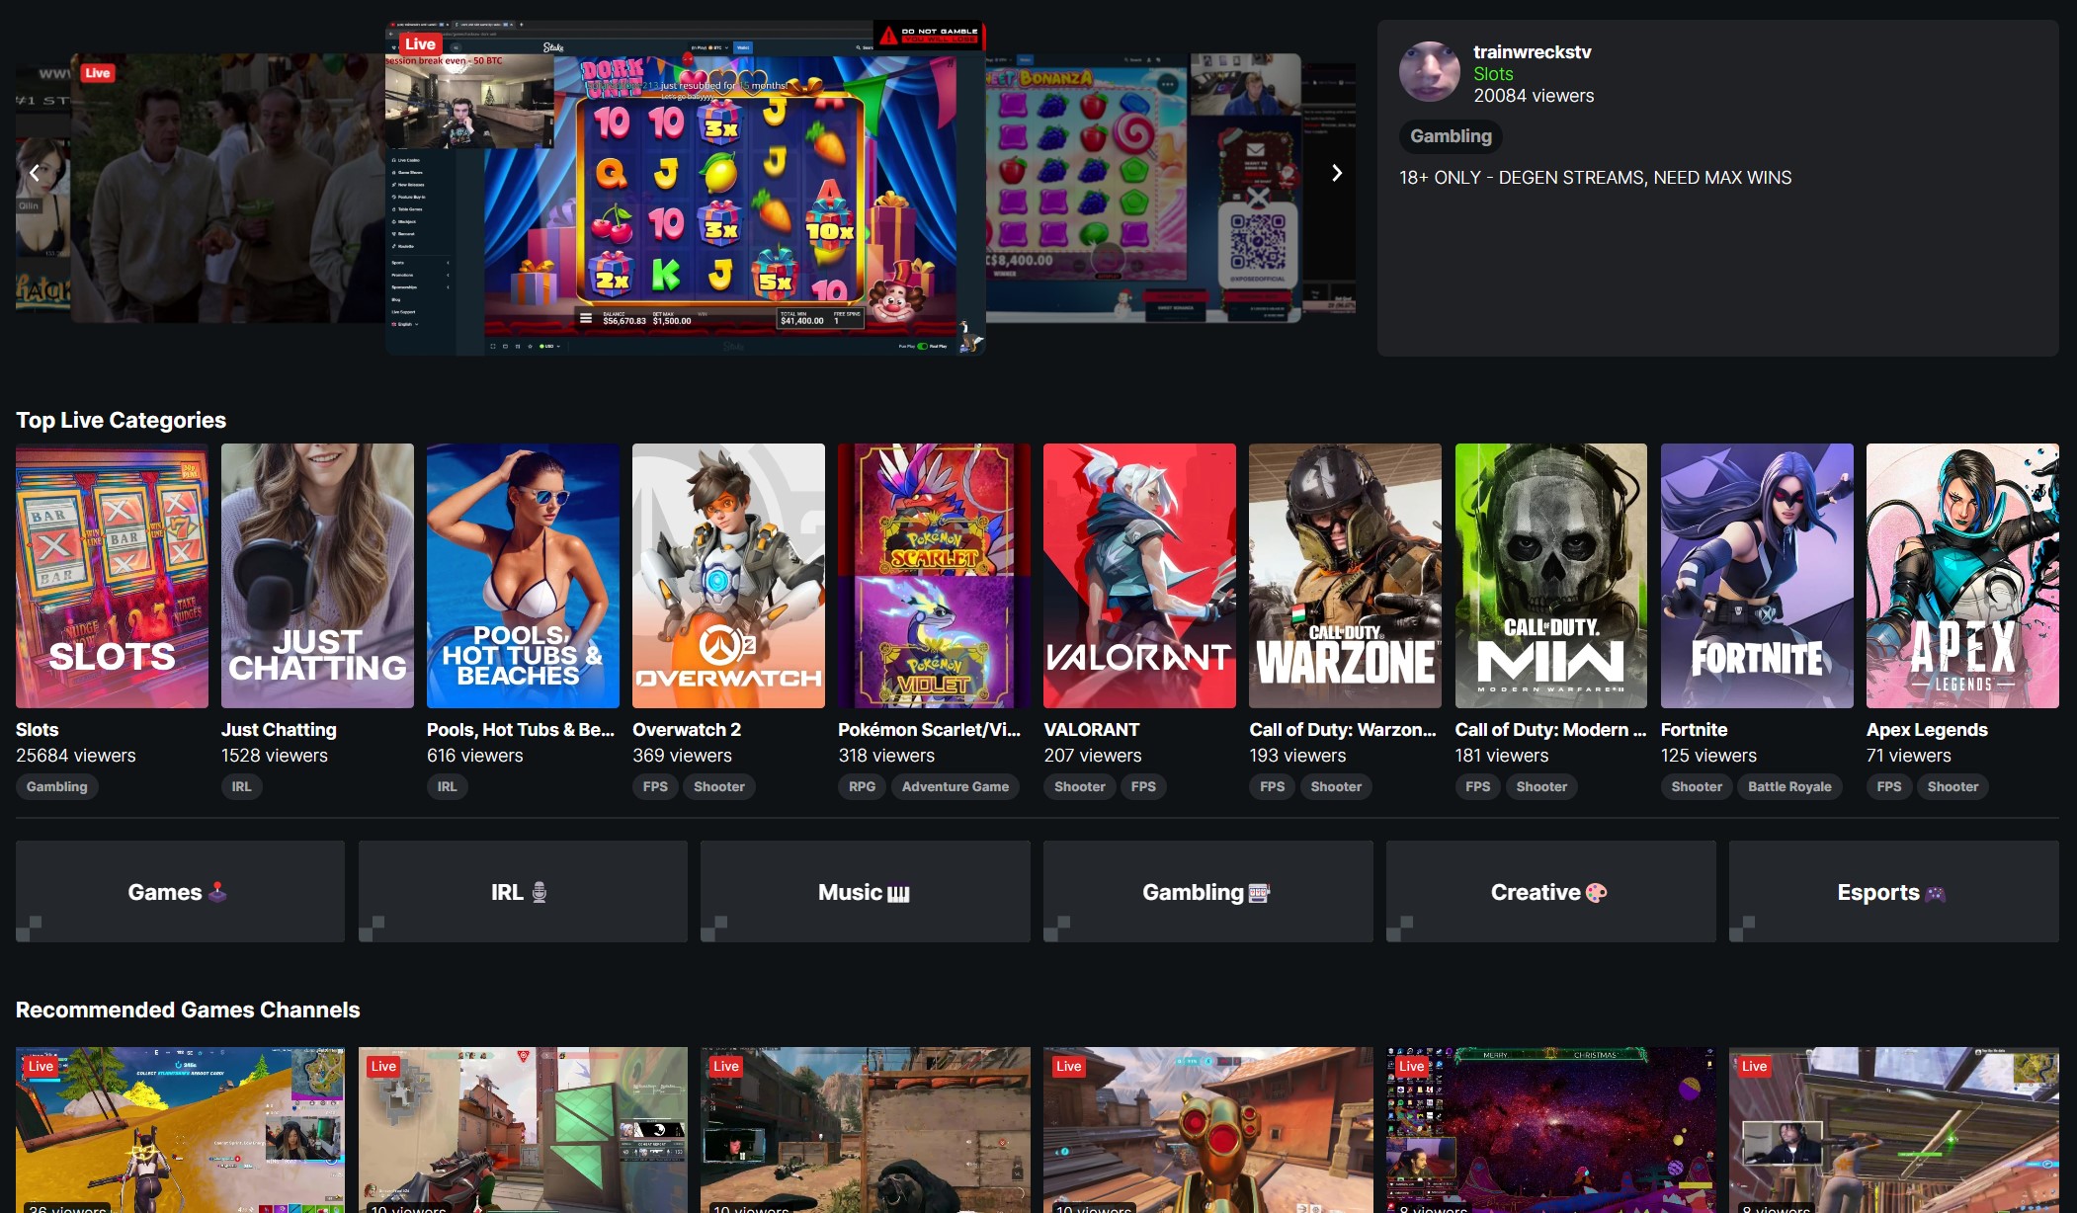Select the Shooter tag under VALORANT
This screenshot has width=2077, height=1213.
pyautogui.click(x=1079, y=787)
